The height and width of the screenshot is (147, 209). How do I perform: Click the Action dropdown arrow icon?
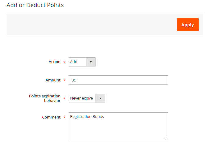point(91,62)
